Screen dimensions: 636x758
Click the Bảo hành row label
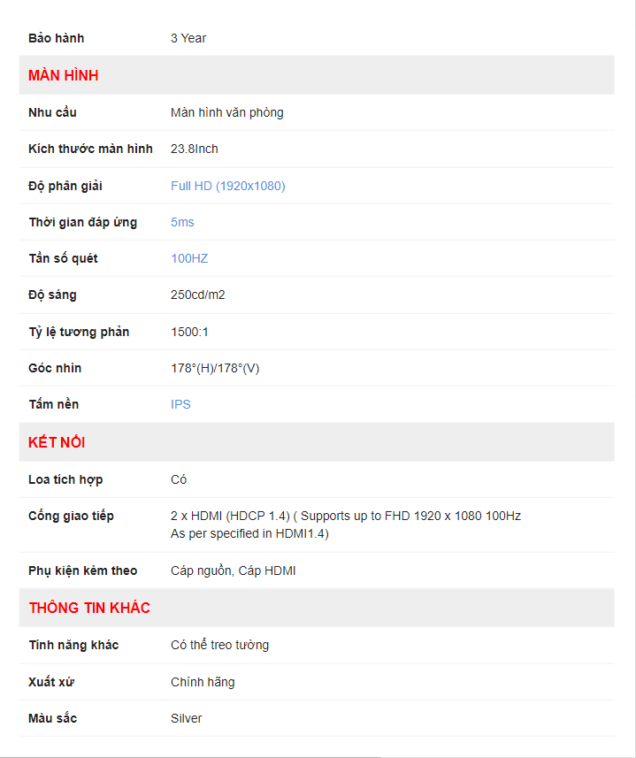pos(56,38)
